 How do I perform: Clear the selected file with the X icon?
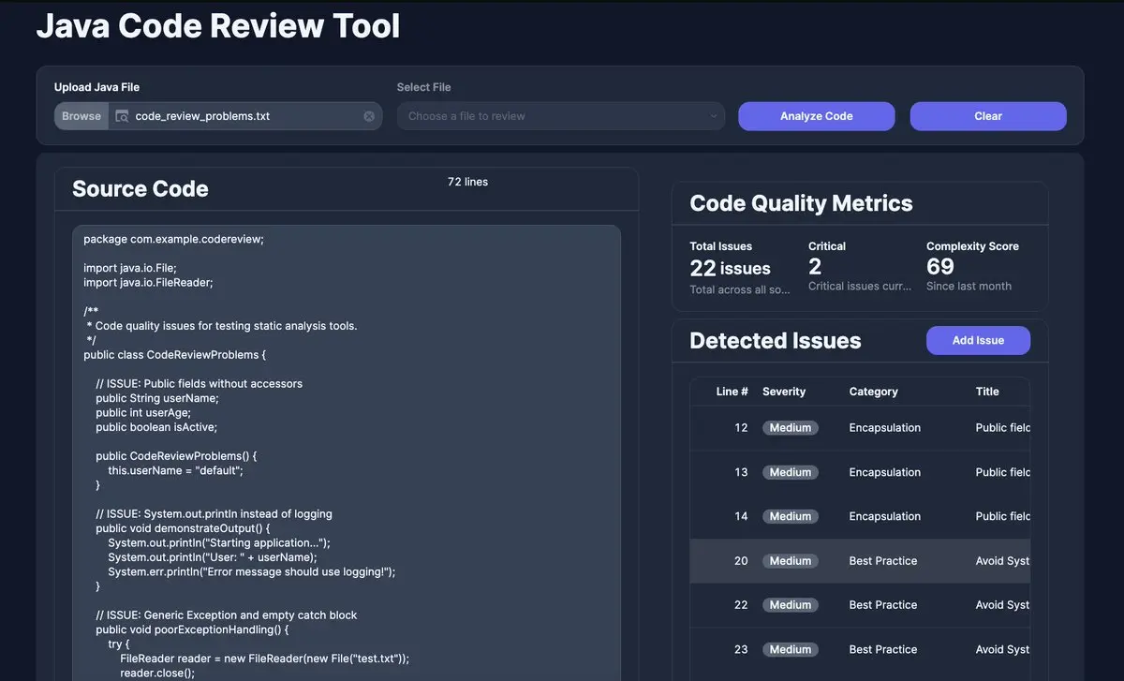(369, 116)
